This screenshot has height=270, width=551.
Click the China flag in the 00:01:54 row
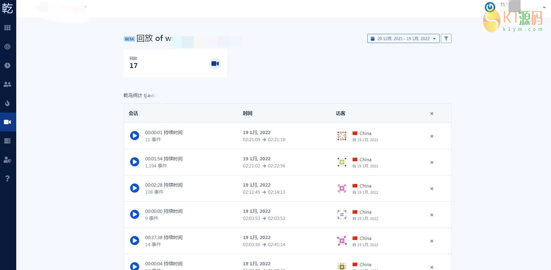355,159
